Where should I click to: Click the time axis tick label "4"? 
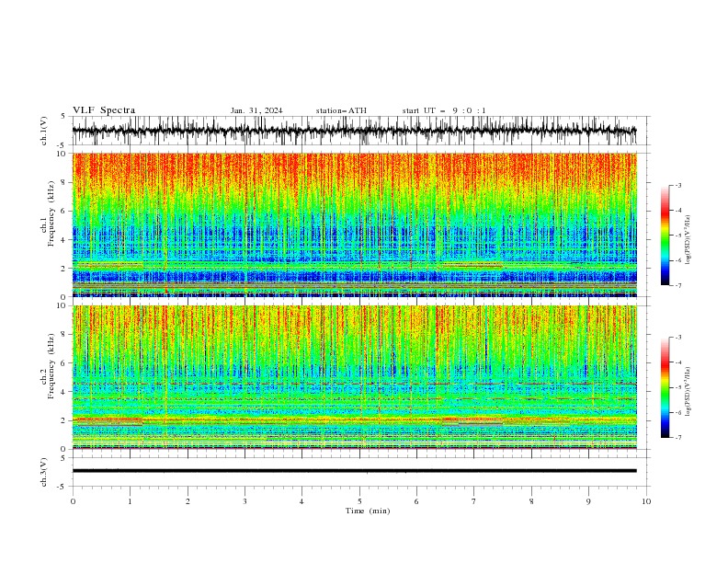coord(301,501)
